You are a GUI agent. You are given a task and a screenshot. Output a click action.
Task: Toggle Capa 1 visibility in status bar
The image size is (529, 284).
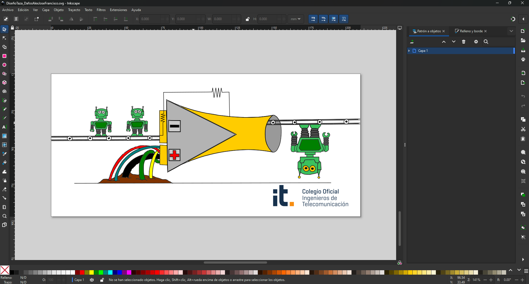click(92, 280)
